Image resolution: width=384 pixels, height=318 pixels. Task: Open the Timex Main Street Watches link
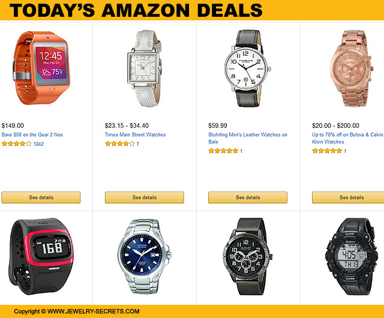click(x=135, y=135)
